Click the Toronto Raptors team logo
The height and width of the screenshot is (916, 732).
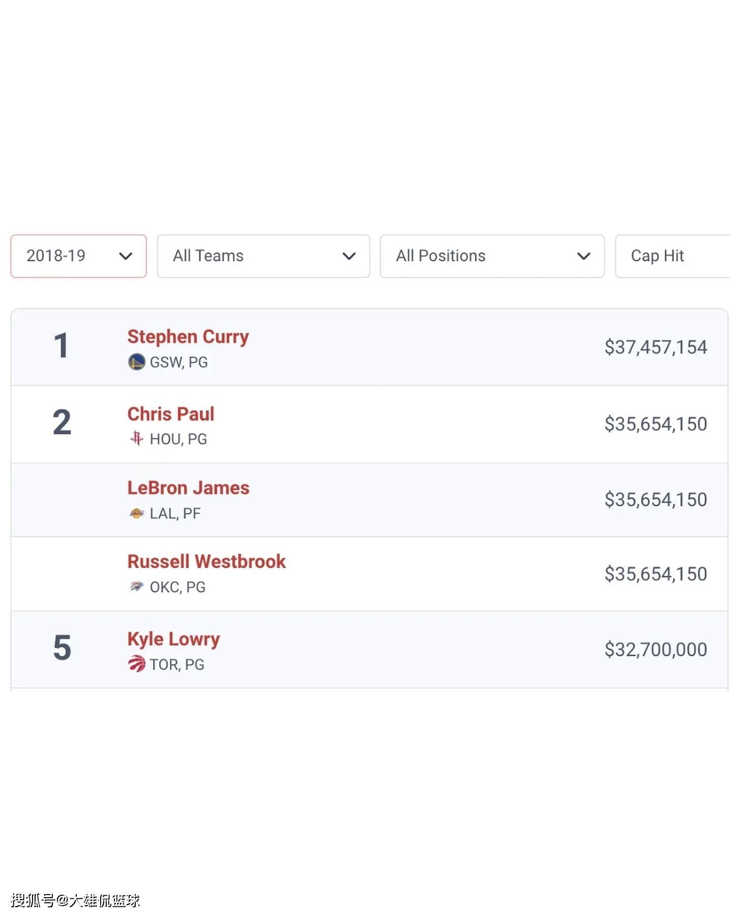(136, 664)
